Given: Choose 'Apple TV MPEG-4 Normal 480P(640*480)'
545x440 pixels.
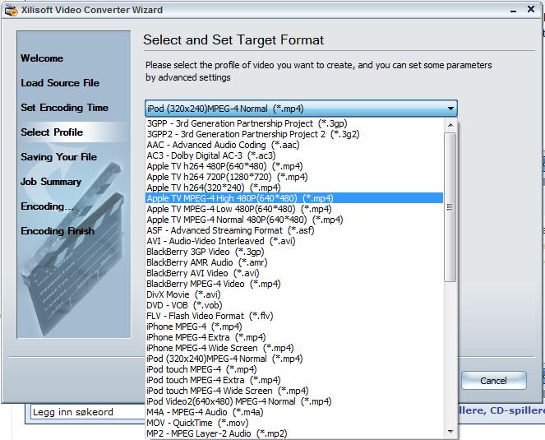Looking at the screenshot, I should [294, 220].
